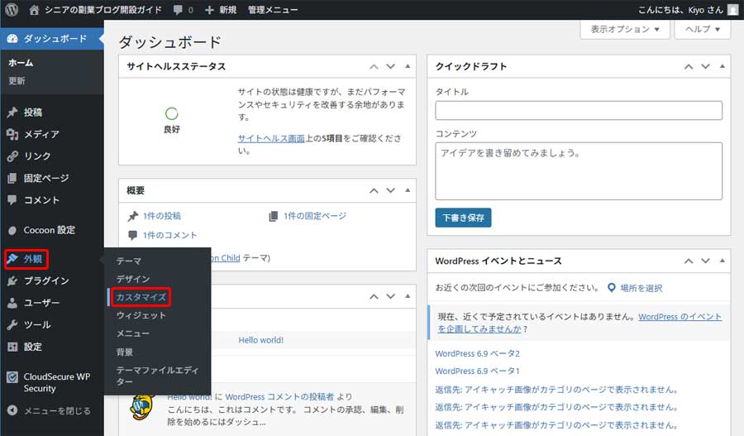Collapse WordPress イベントとニュース panel
This screenshot has height=436, width=744.
click(723, 261)
